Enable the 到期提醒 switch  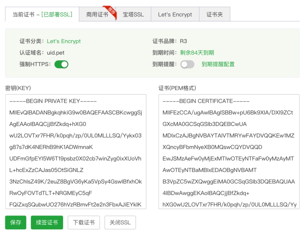coord(187,64)
